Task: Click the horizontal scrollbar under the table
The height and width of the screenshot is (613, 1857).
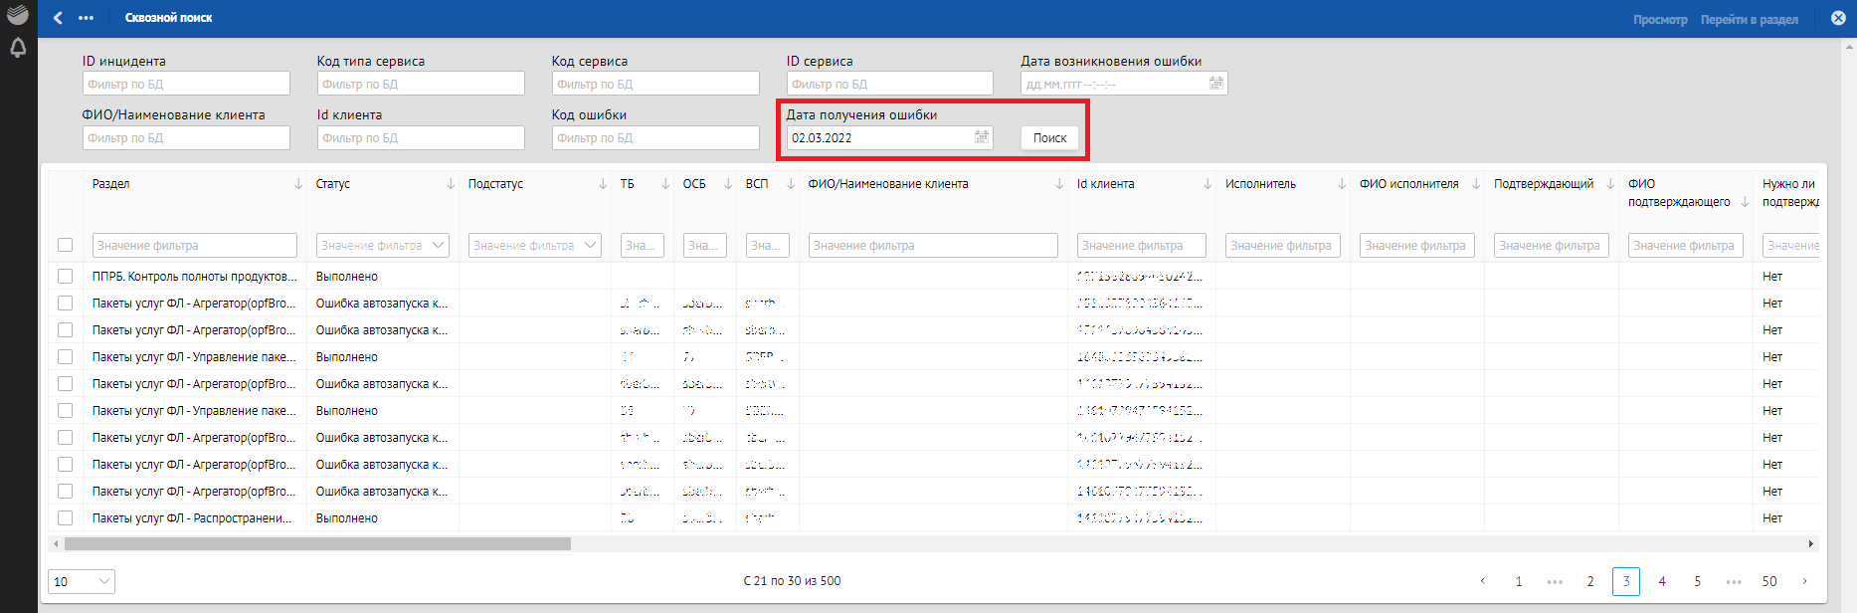Action: (x=318, y=544)
